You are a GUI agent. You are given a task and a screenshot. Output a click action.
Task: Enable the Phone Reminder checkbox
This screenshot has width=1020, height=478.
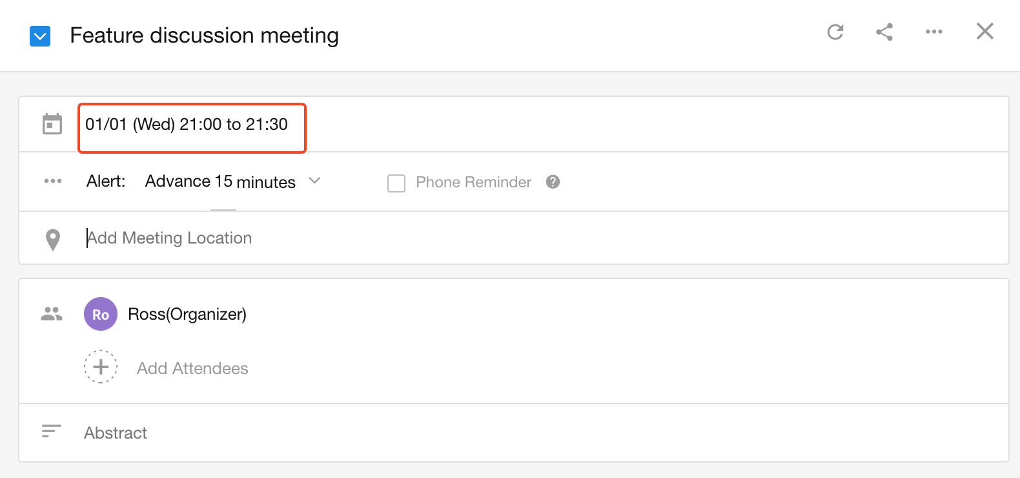click(x=396, y=183)
